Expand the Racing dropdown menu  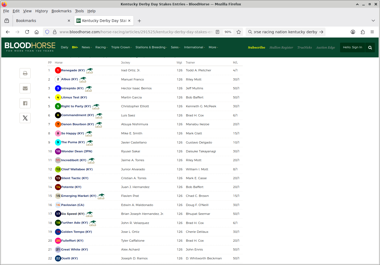(x=101, y=47)
